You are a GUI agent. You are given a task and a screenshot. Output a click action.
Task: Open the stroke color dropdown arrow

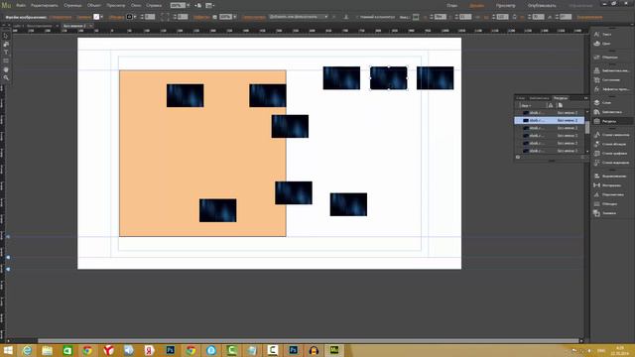point(135,17)
